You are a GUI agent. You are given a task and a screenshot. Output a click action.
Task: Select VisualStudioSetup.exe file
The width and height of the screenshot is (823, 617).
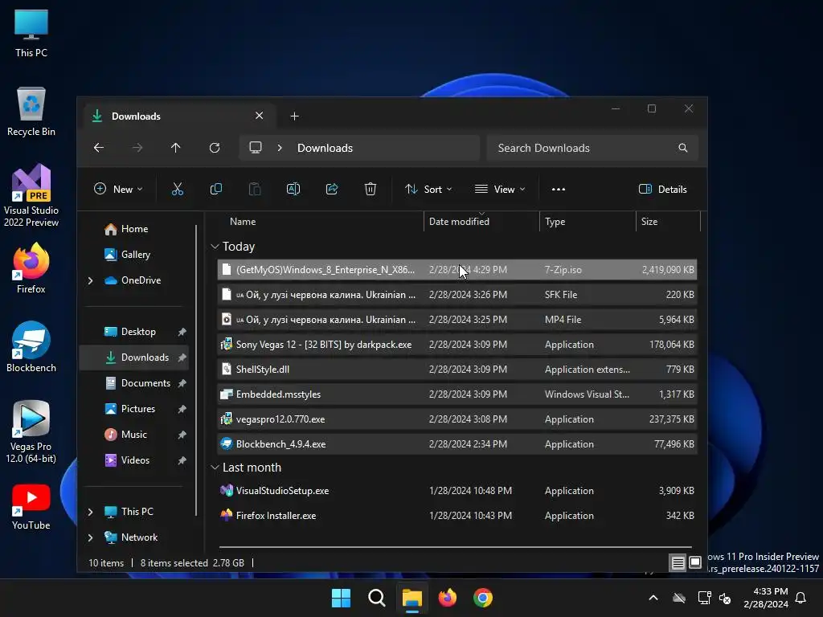[457, 491]
